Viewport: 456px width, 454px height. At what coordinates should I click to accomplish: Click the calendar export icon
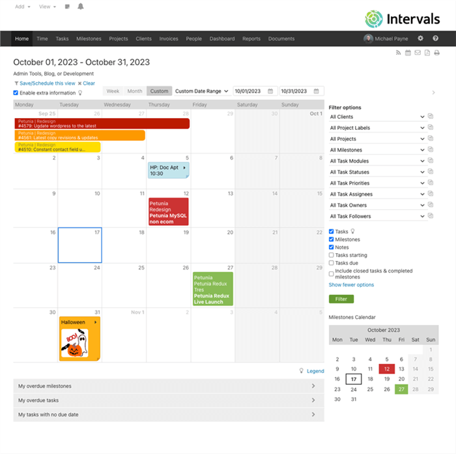point(408,53)
